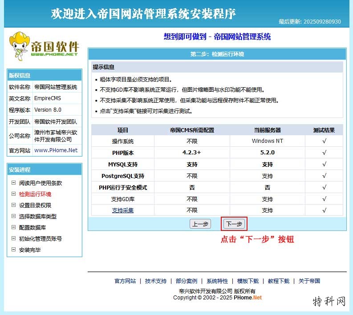Click the 最后更新 date in header
This screenshot has height=315, width=353.
click(x=309, y=22)
